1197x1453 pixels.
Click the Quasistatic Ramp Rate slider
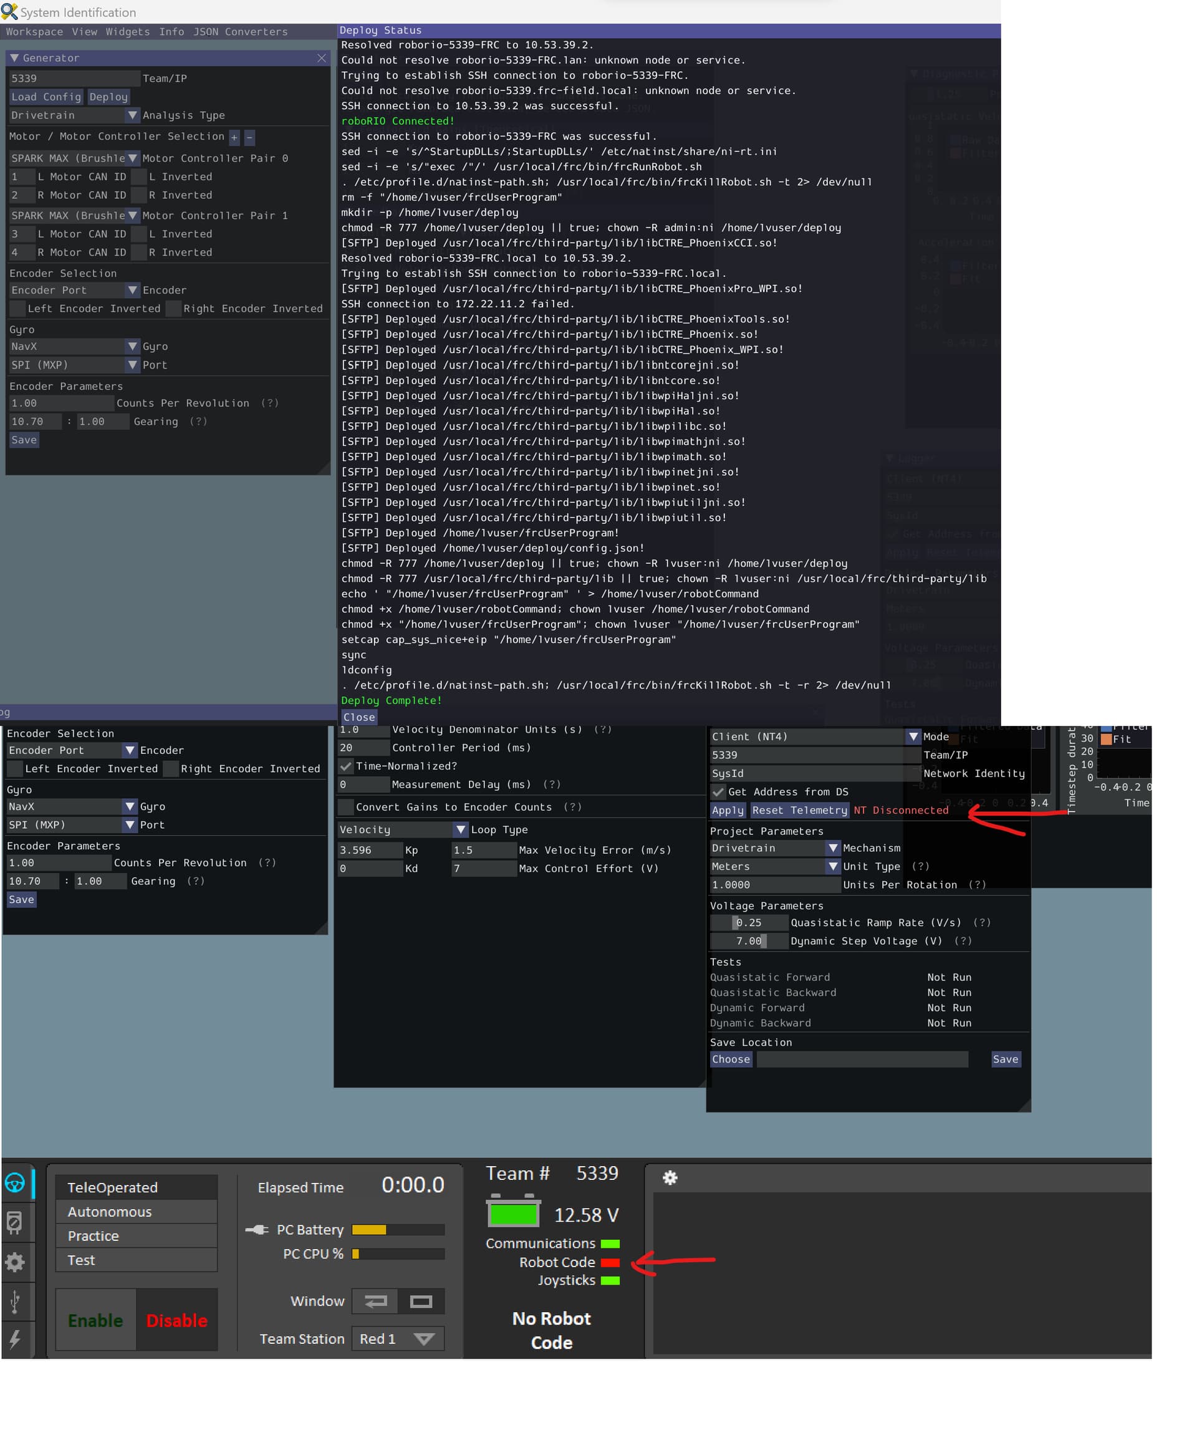tap(749, 923)
